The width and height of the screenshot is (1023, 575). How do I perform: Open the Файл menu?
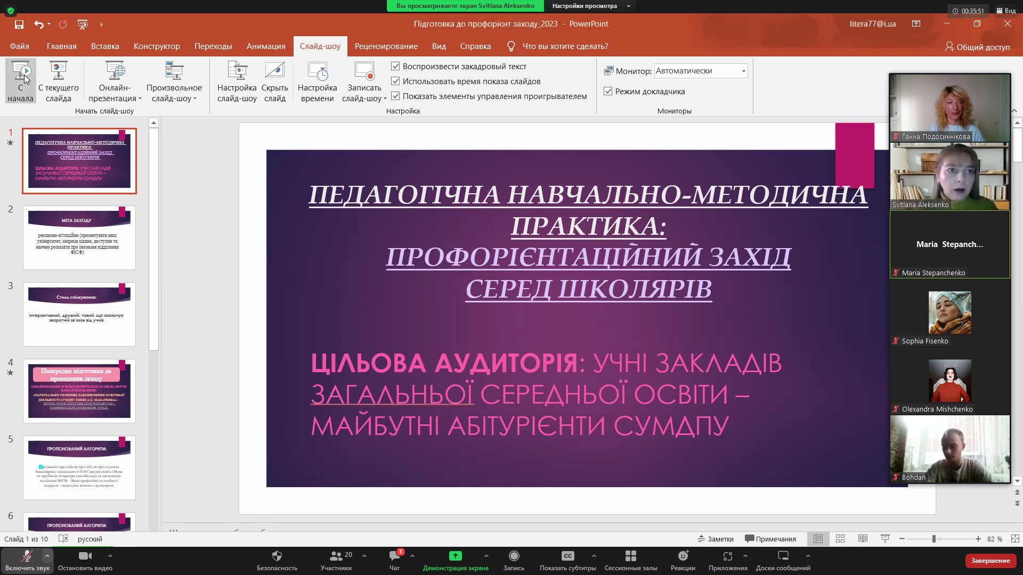pyautogui.click(x=20, y=46)
